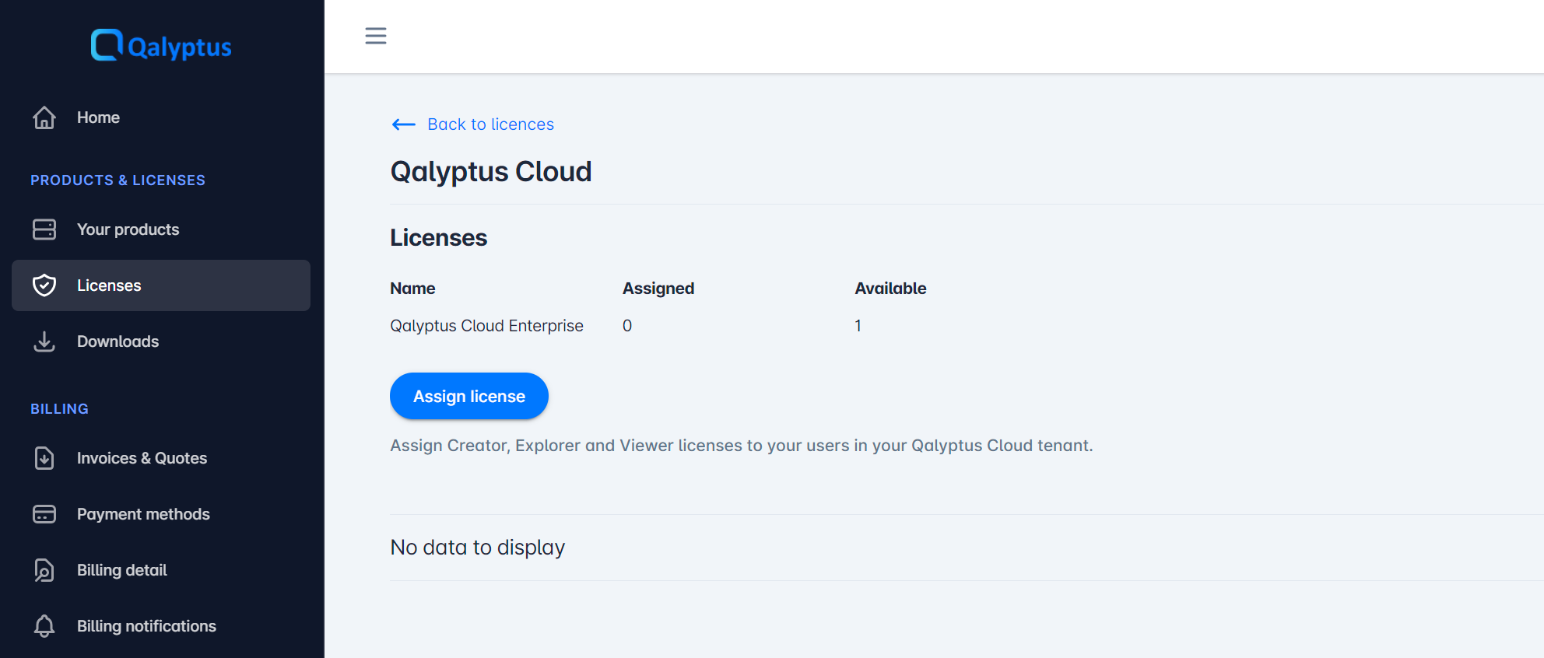The image size is (1544, 658).
Task: Click Qalyptus Cloud Enterprise license name
Action: (486, 326)
